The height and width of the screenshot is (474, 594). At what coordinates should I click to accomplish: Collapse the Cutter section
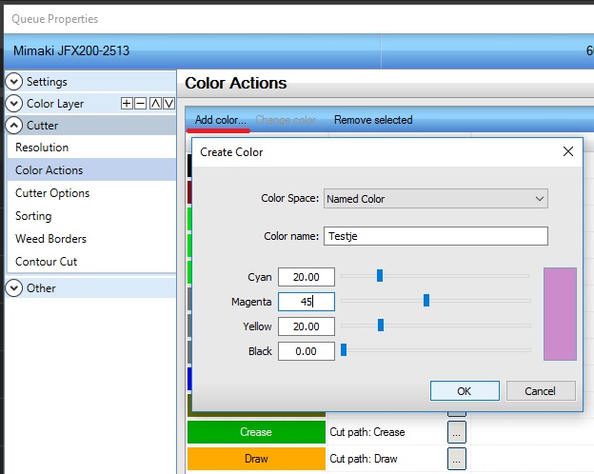[x=14, y=126]
